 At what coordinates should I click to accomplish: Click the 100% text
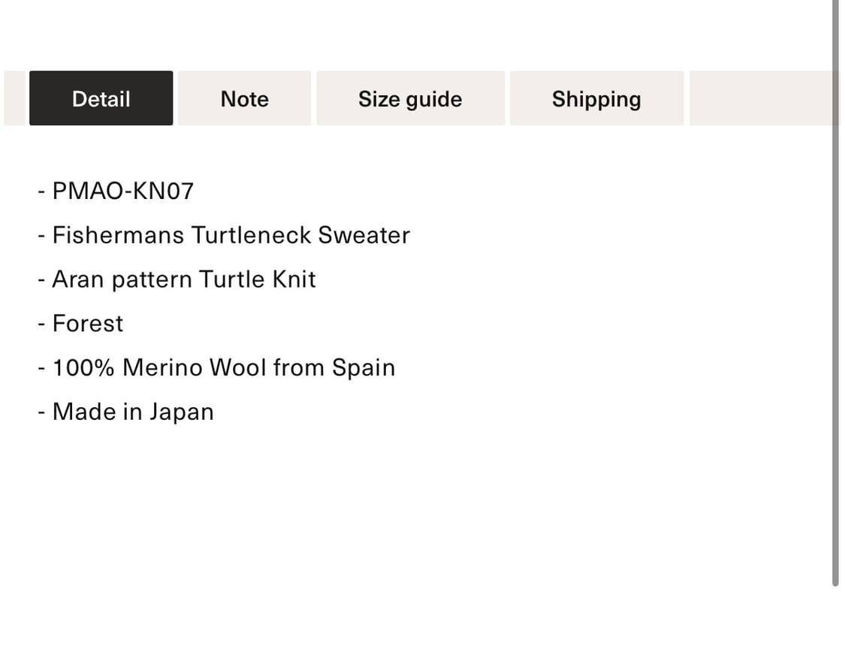tap(84, 368)
